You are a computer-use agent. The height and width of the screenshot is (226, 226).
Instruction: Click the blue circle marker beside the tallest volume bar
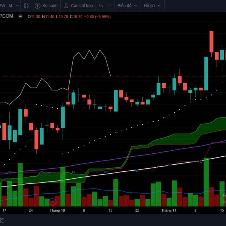tap(201, 162)
